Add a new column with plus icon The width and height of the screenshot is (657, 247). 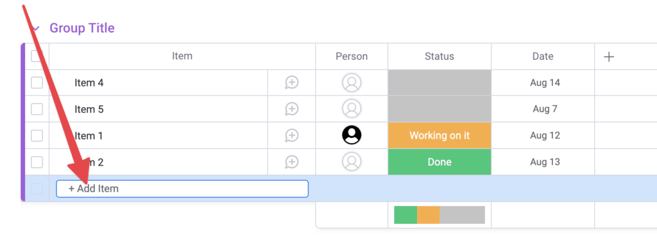pyautogui.click(x=609, y=57)
